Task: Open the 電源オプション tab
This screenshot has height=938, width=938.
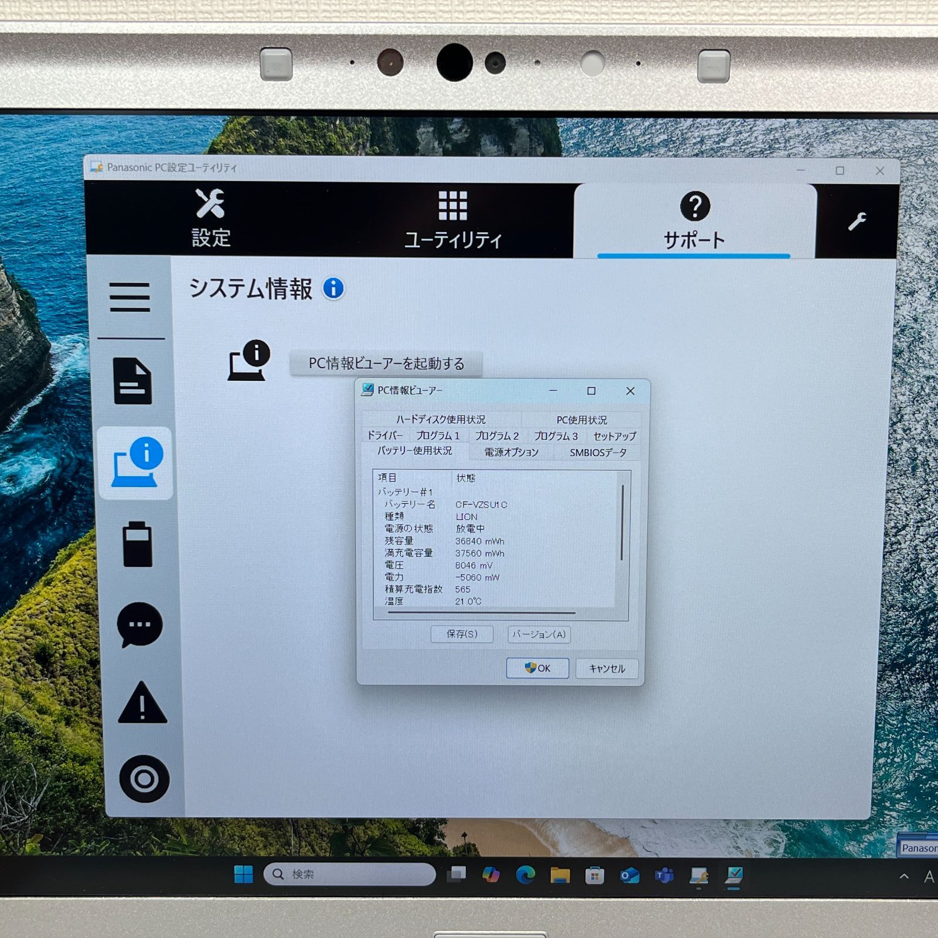Action: pos(511,452)
